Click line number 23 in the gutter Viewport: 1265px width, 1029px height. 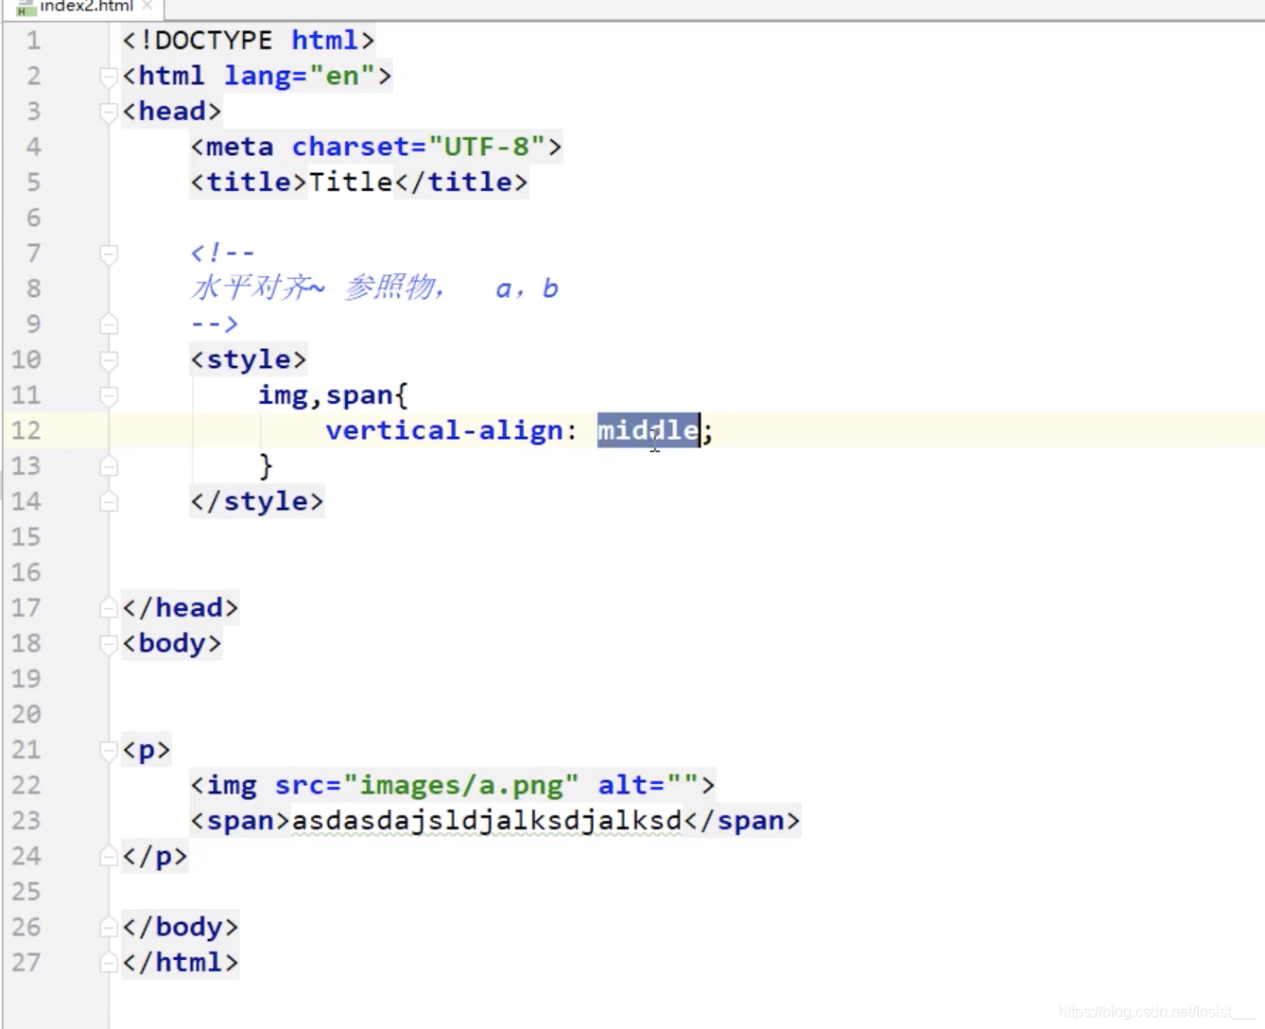26,821
